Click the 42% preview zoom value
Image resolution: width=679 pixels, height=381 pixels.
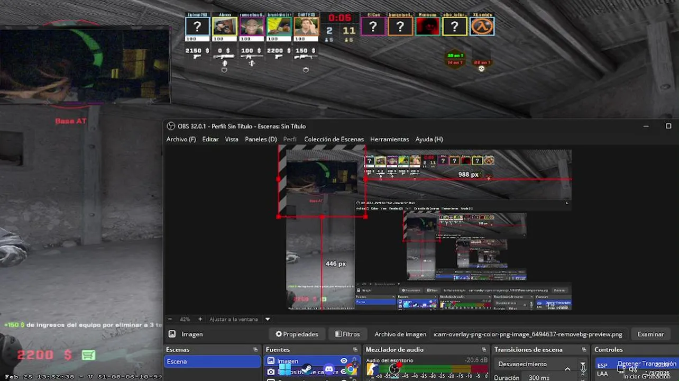185,319
